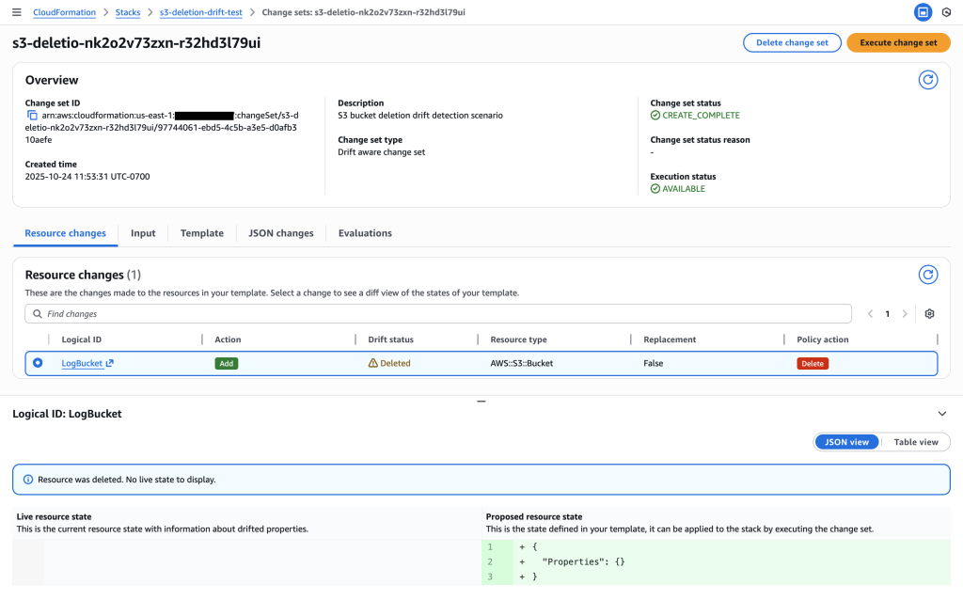
Task: Go to previous page of changes
Action: (x=870, y=314)
